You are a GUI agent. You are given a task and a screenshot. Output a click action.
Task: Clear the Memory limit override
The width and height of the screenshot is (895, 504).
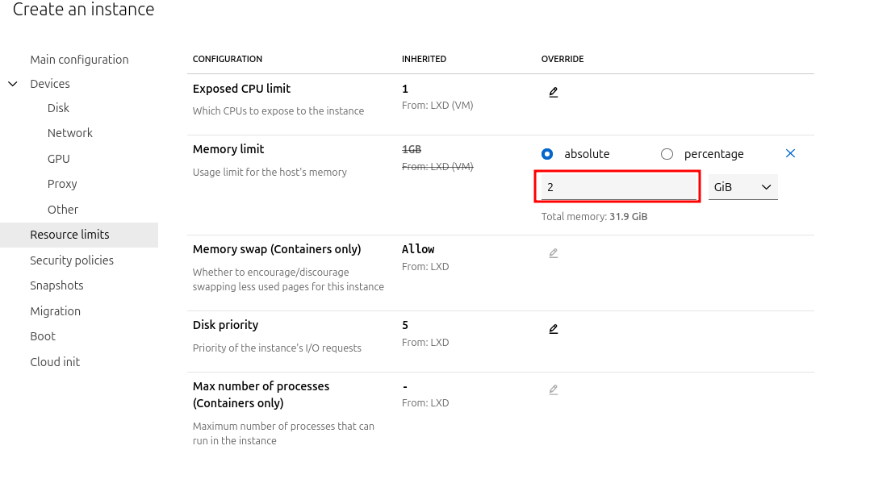[x=790, y=153]
